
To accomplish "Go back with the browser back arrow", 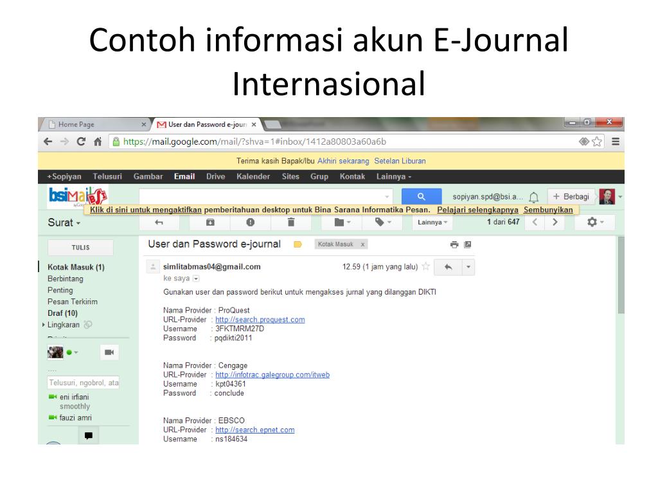I will coord(48,142).
